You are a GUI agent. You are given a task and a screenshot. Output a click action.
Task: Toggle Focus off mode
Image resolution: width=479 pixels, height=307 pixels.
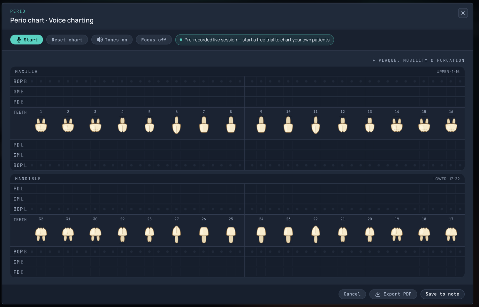(x=154, y=40)
